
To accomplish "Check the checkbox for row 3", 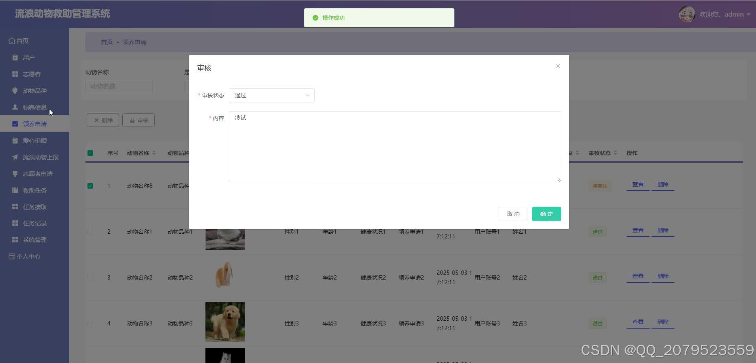I will (x=90, y=277).
